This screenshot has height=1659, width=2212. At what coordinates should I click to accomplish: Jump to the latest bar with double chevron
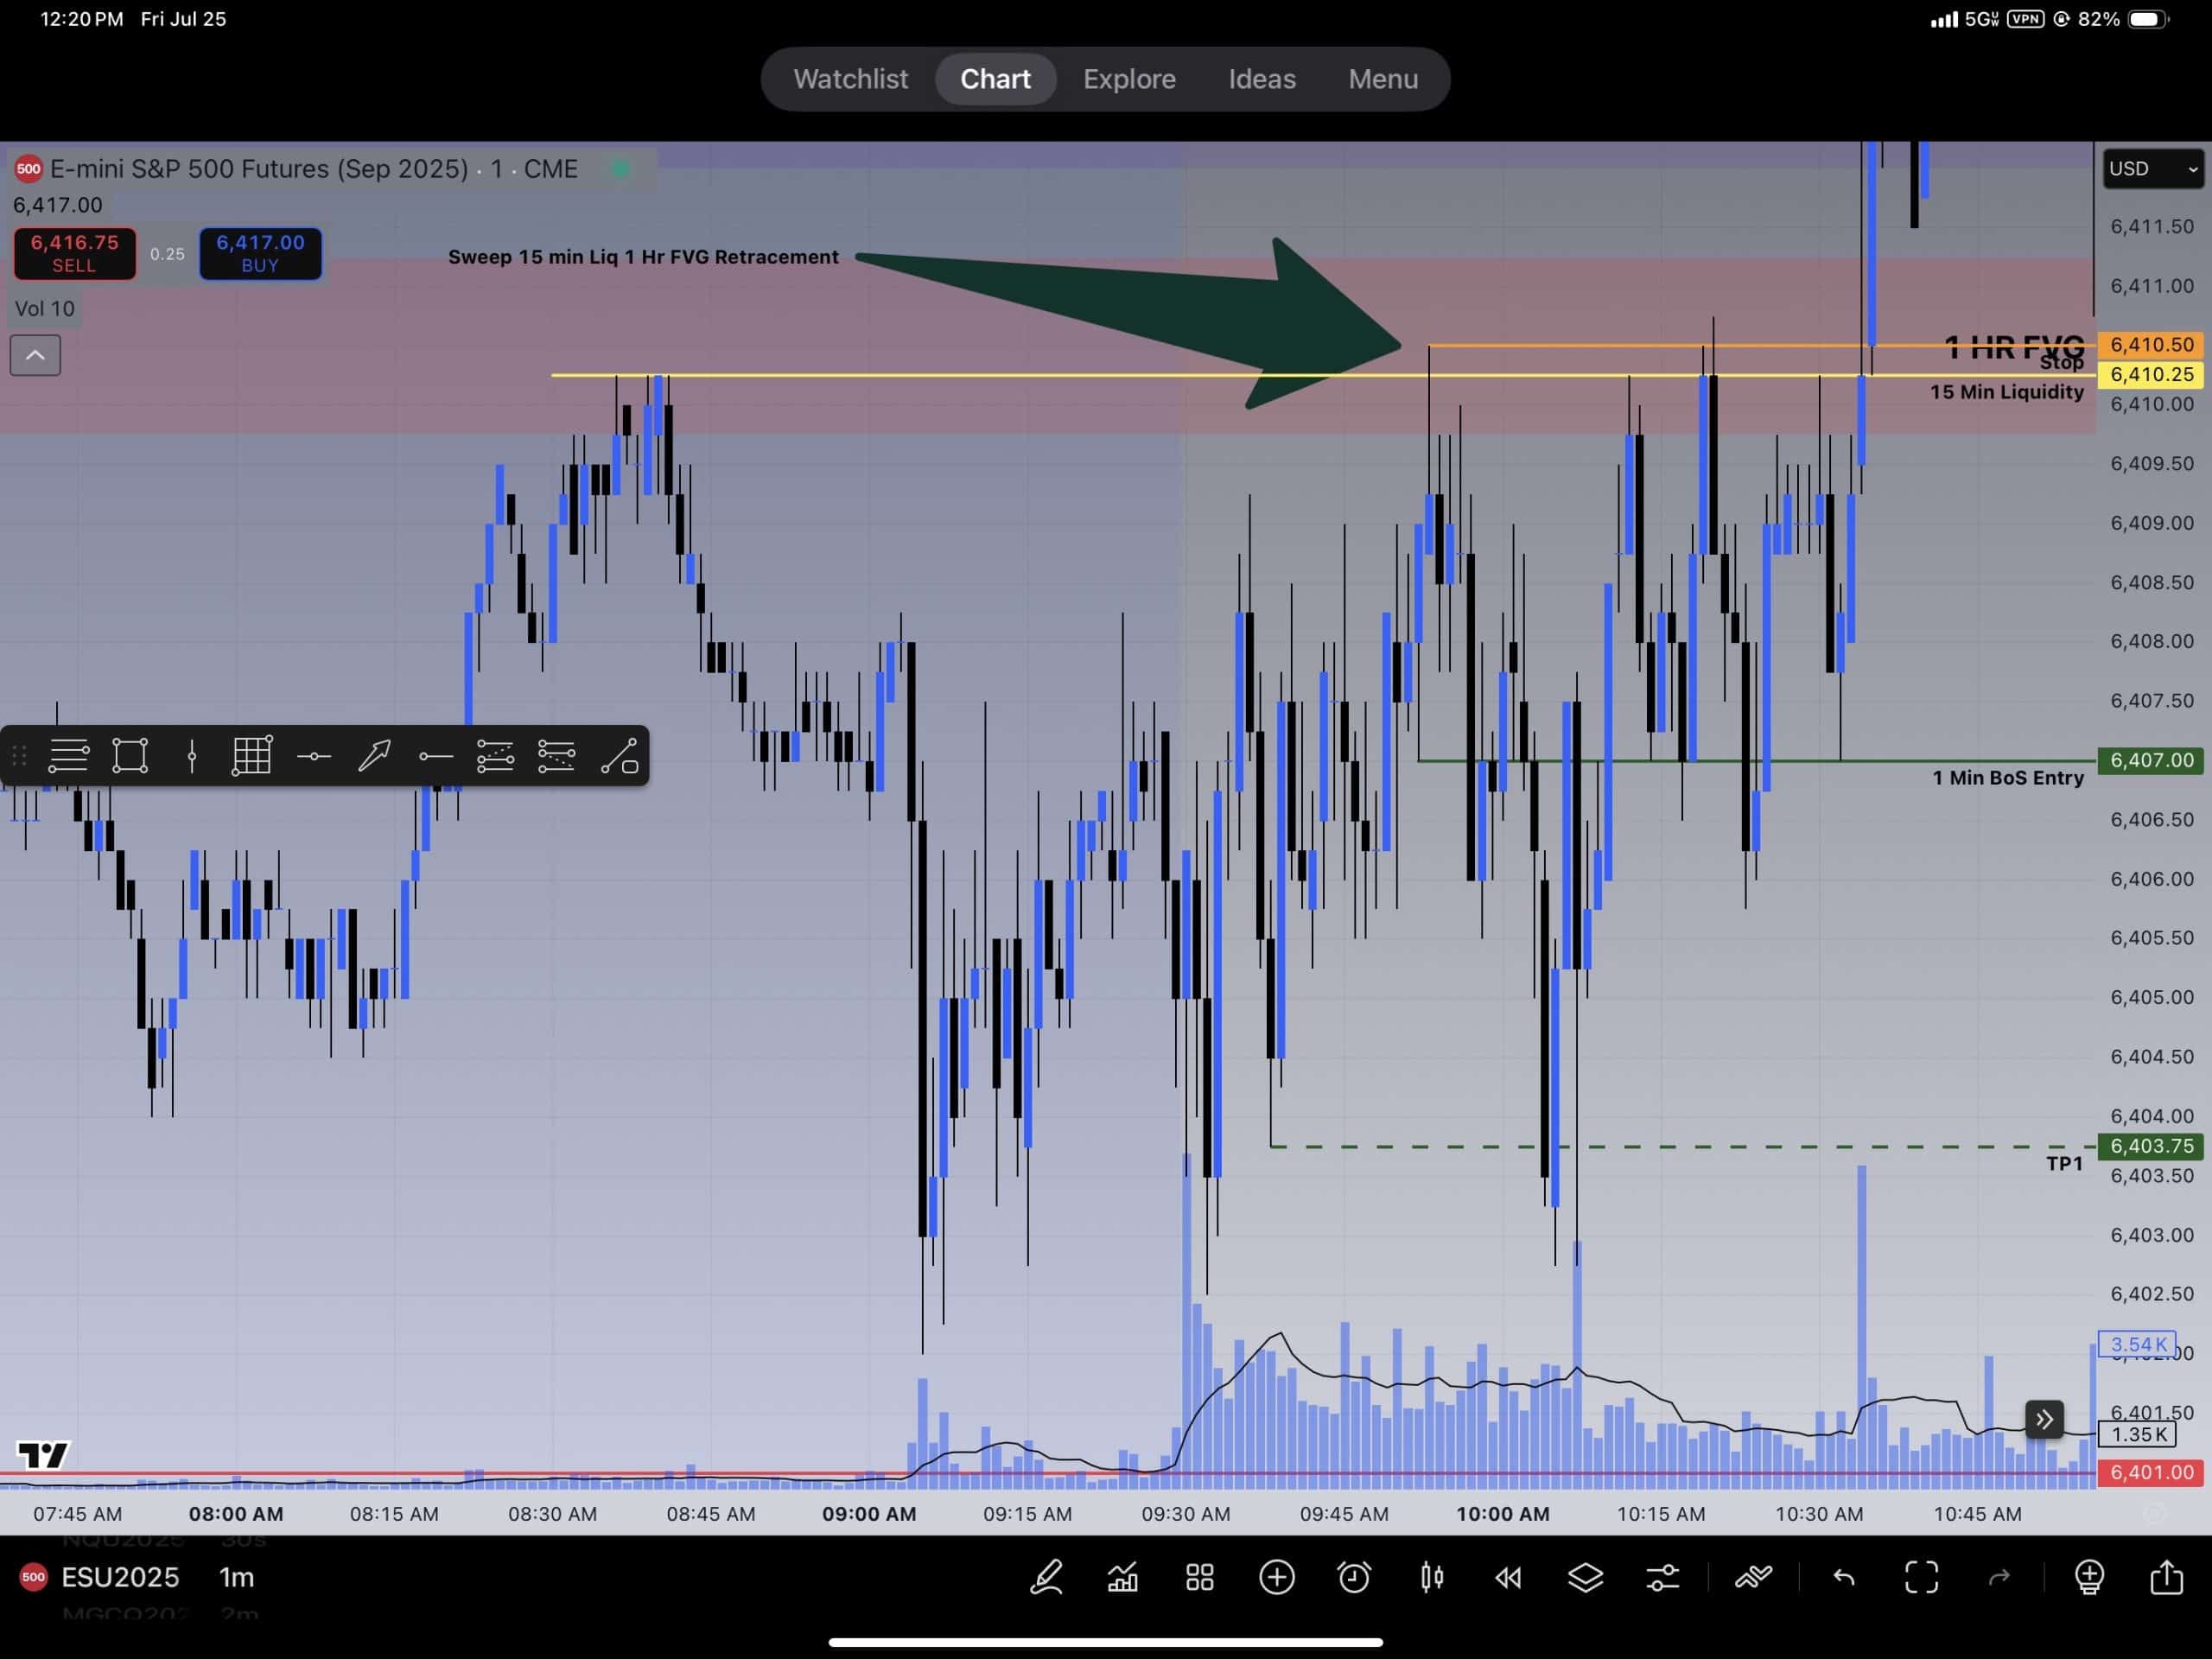2044,1419
